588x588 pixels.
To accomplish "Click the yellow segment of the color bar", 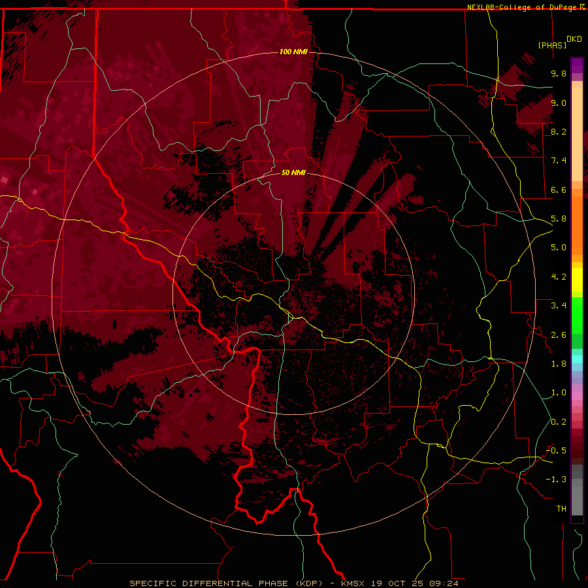I will click(x=577, y=280).
